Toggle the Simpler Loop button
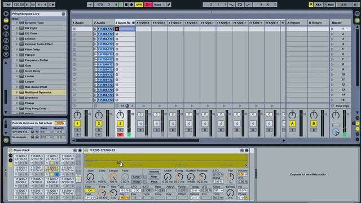Viewport: 361px width, 203px height. pyautogui.click(x=136, y=176)
